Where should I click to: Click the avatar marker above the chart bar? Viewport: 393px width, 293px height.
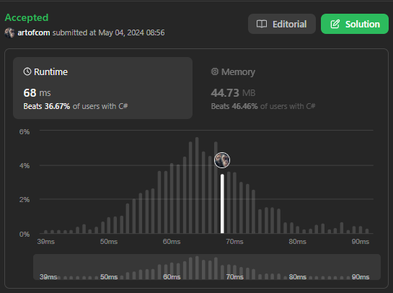(x=222, y=160)
